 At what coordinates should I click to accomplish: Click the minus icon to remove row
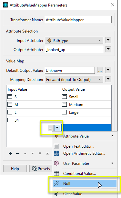[x=18, y=153]
